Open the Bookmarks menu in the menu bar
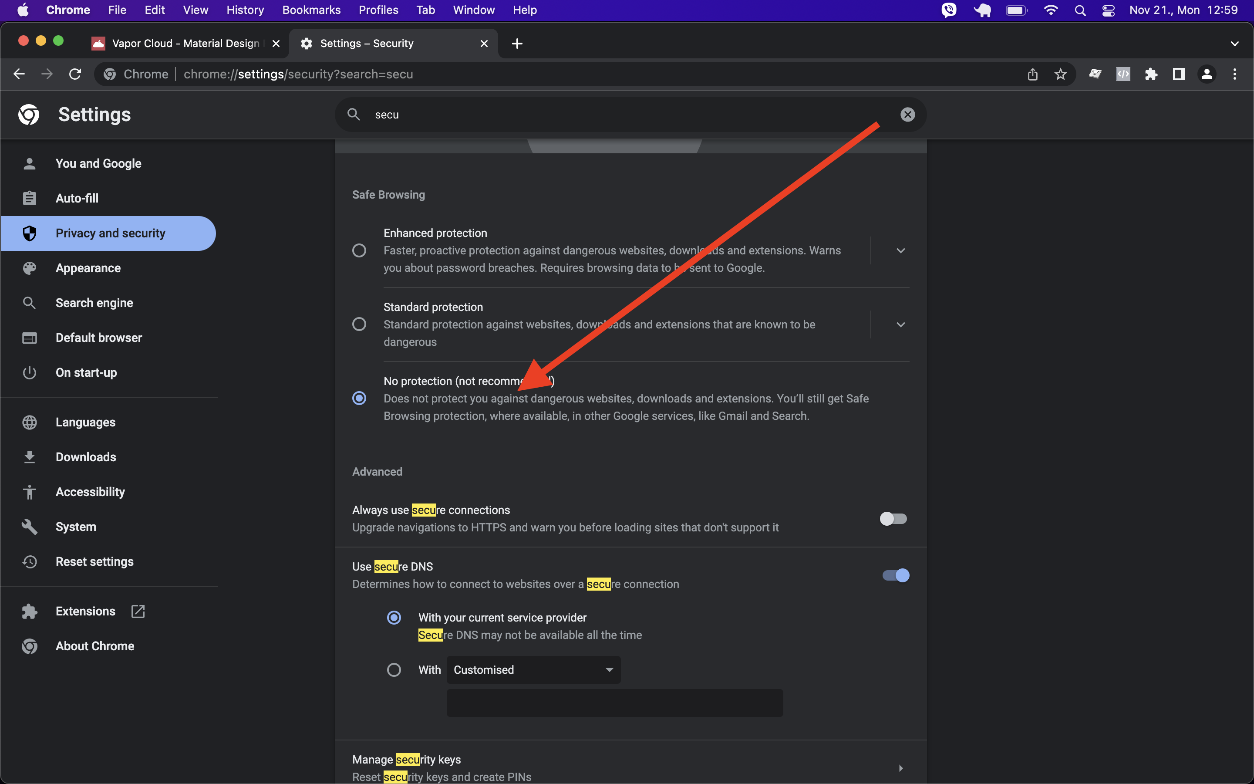The image size is (1254, 784). pos(311,10)
